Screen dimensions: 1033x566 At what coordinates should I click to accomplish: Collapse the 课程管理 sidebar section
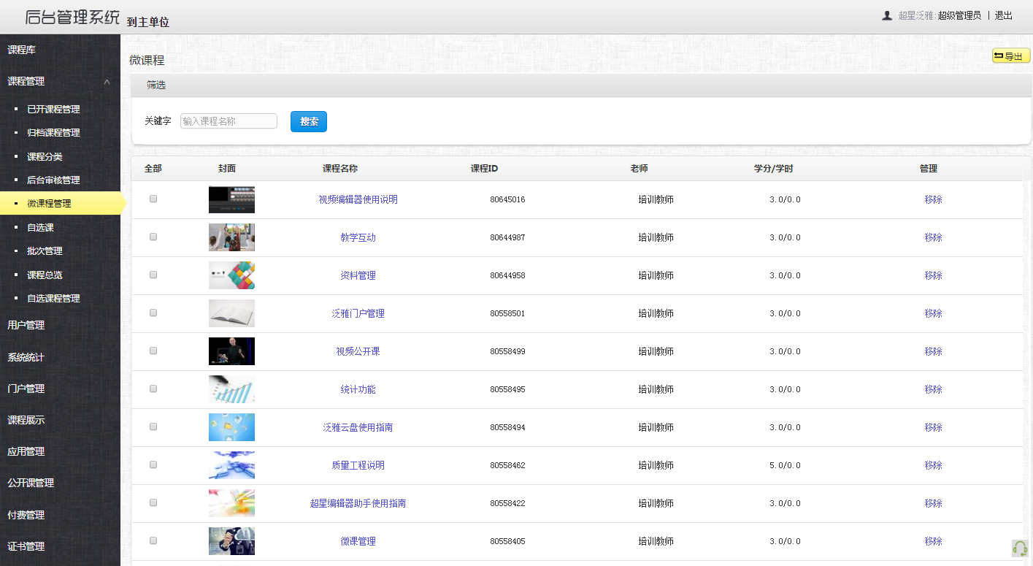(60, 81)
